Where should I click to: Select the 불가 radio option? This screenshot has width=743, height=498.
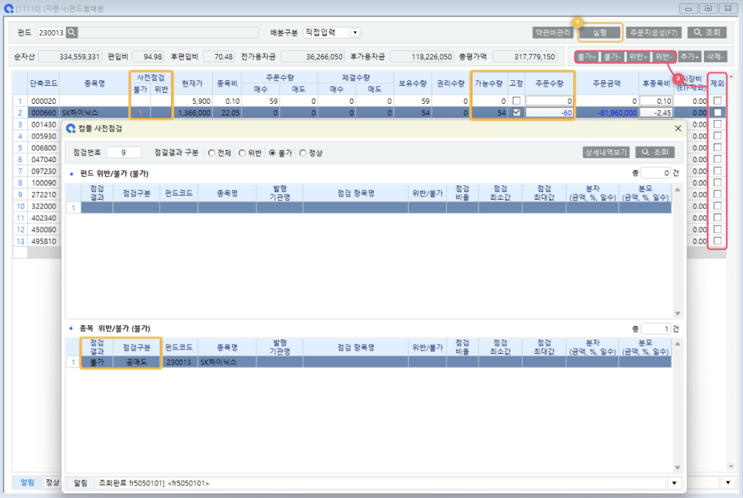(x=273, y=153)
